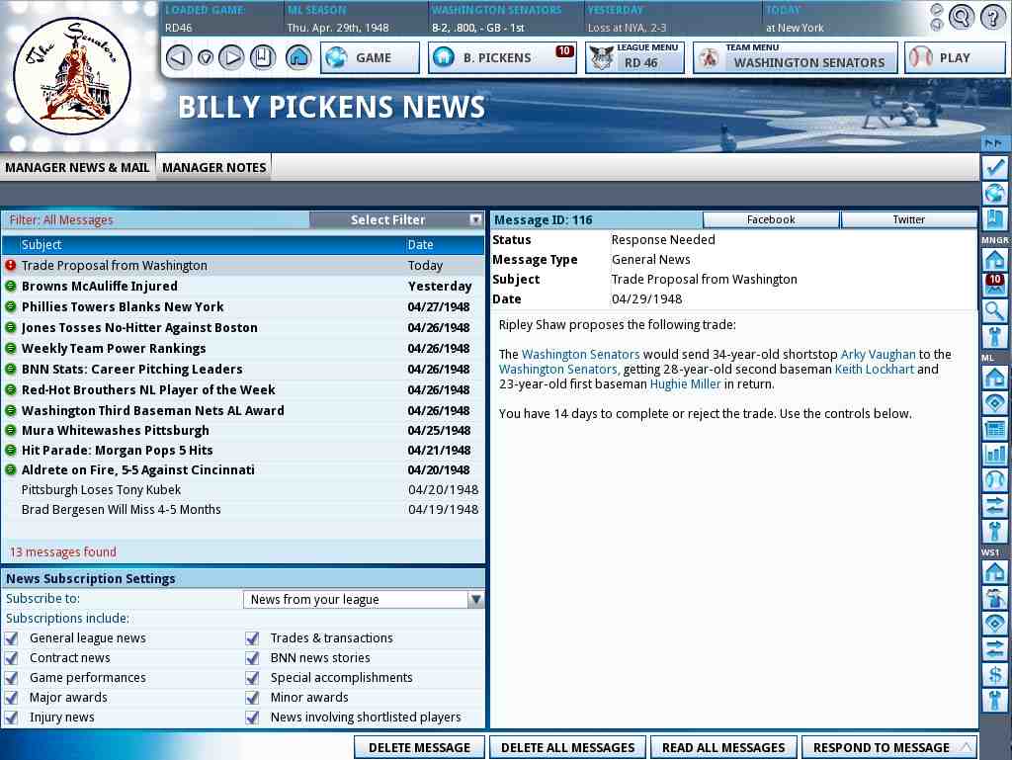
Task: Open the Keith Lockhart player link
Action: [875, 369]
